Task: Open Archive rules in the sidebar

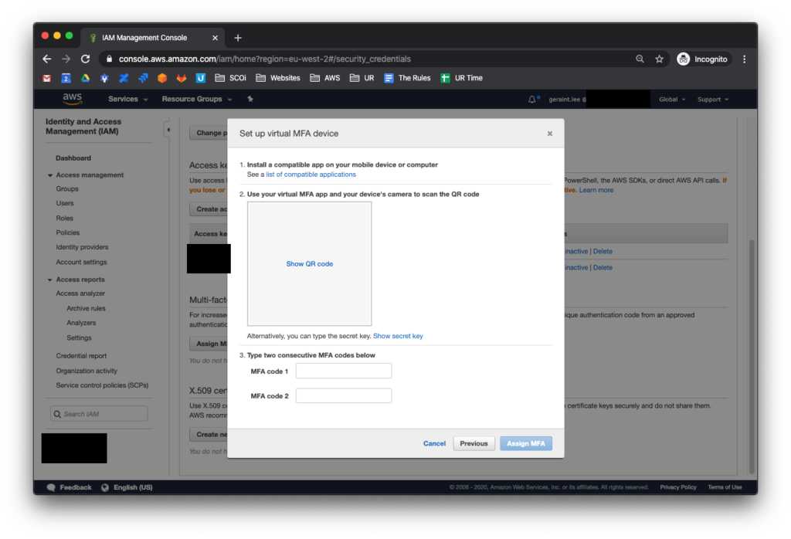Action: [x=86, y=309]
